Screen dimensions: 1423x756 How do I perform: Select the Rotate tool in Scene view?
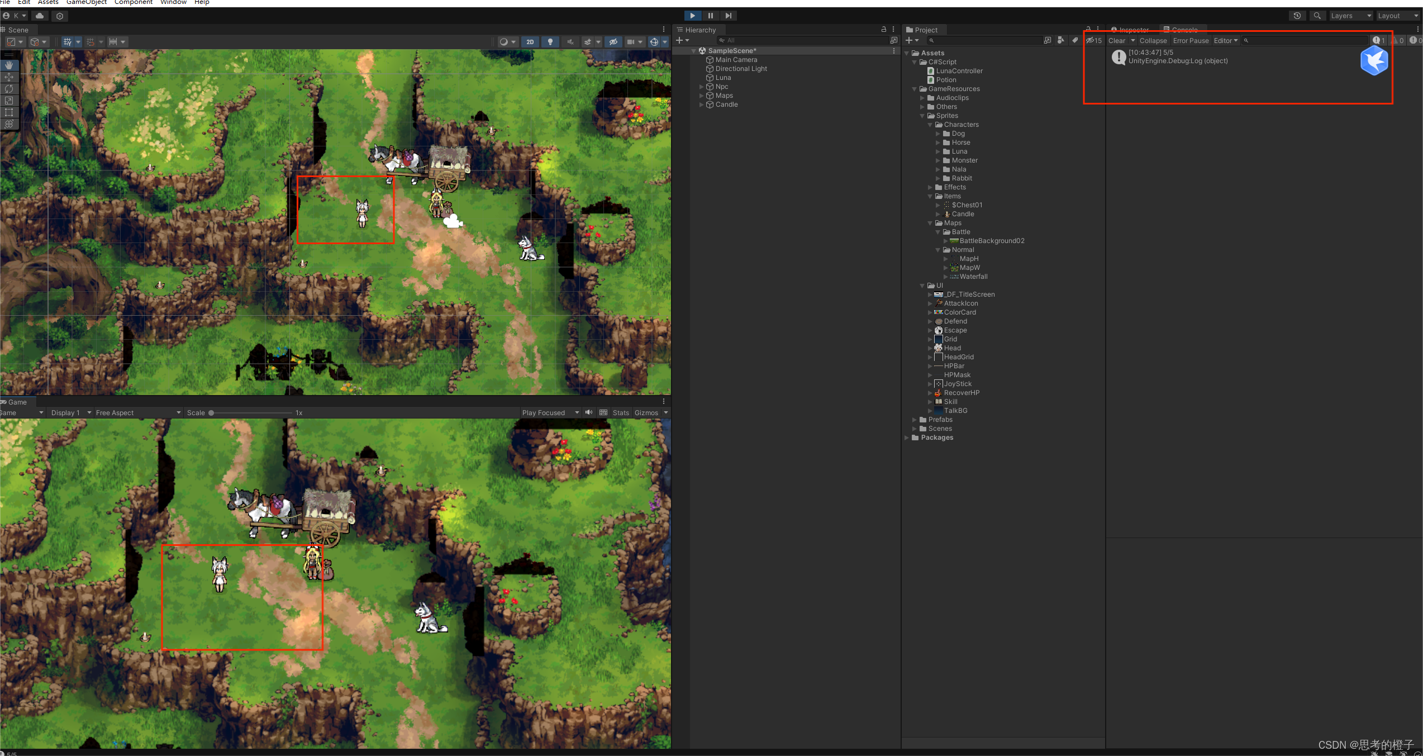click(9, 89)
